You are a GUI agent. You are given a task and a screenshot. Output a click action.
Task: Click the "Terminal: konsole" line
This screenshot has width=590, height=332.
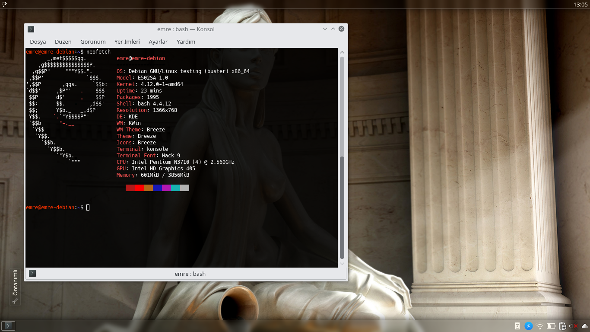point(143,149)
